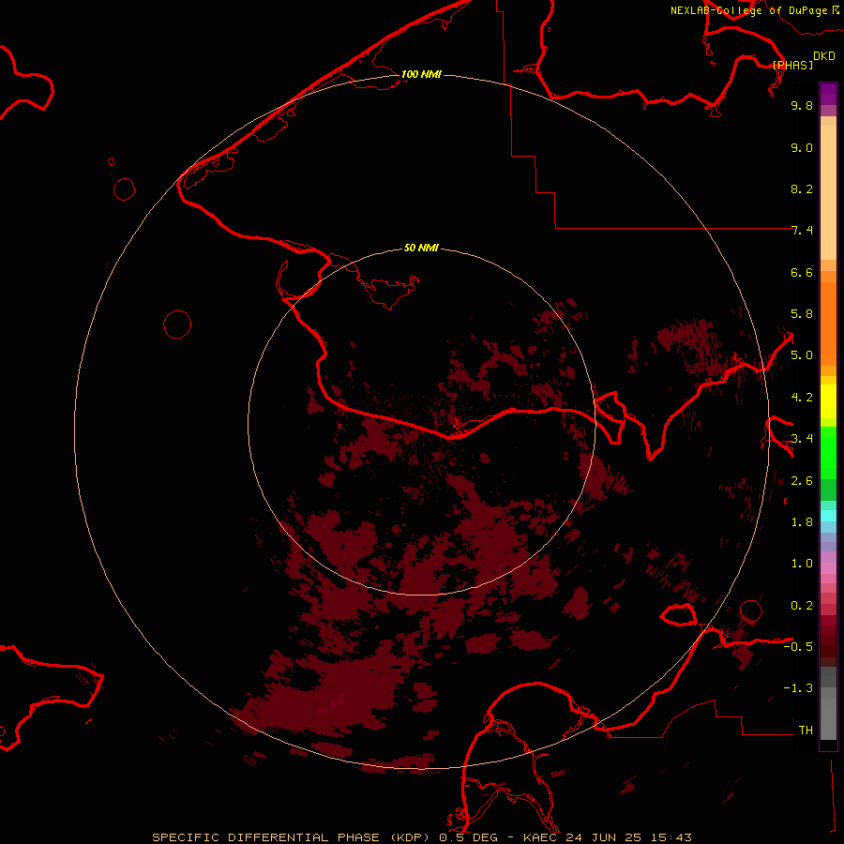Pick the cyan segment of the color bar
This screenshot has width=844, height=844.
828,515
